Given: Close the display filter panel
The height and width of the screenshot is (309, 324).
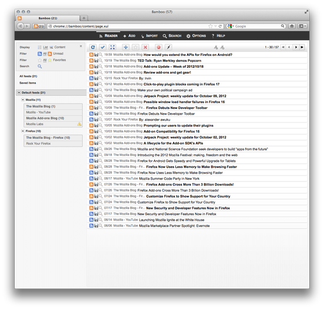Looking at the screenshot, I should [x=81, y=46].
